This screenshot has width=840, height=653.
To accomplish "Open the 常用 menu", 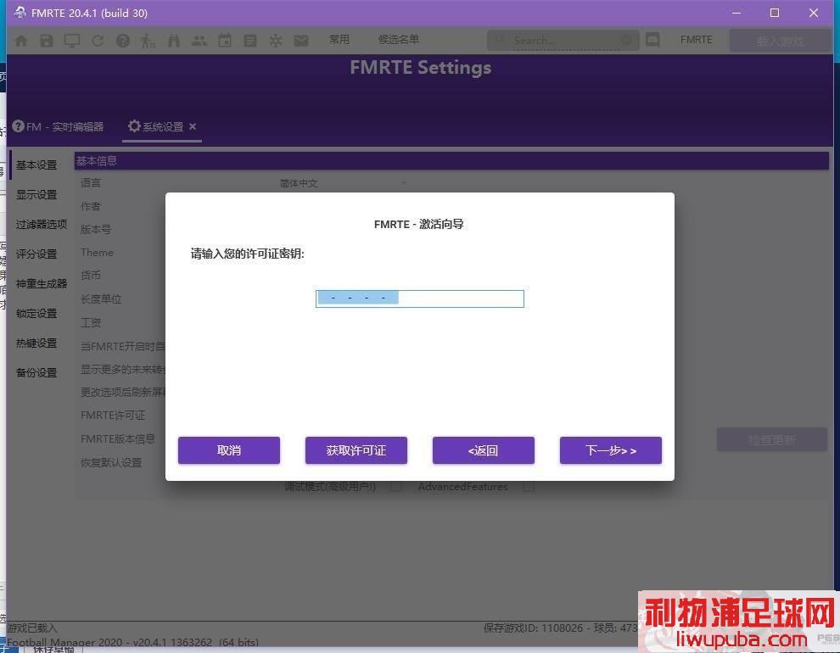I will 339,40.
